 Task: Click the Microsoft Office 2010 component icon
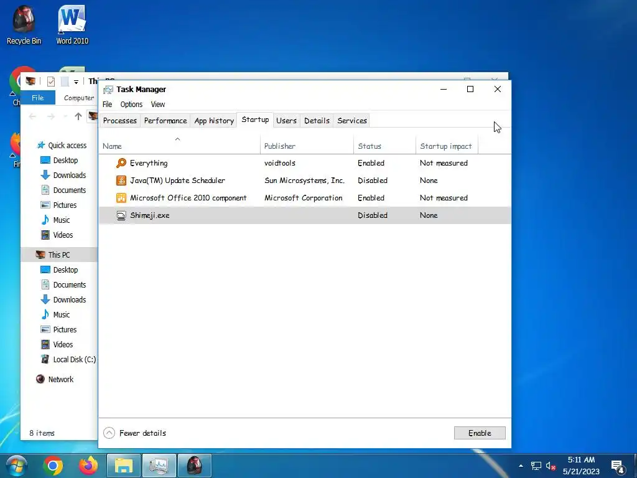(121, 198)
